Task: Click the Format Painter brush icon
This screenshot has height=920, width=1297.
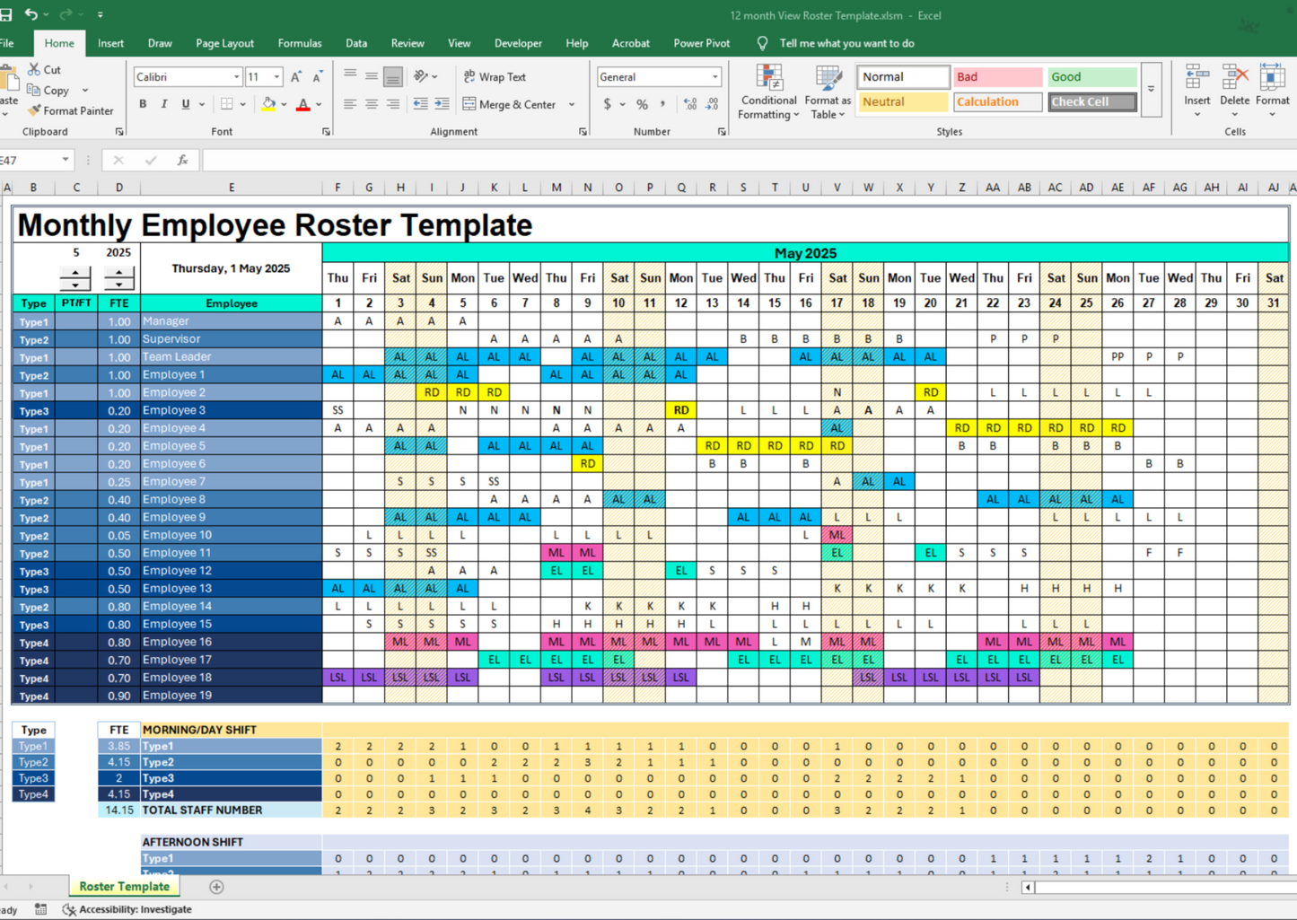Action: [34, 110]
